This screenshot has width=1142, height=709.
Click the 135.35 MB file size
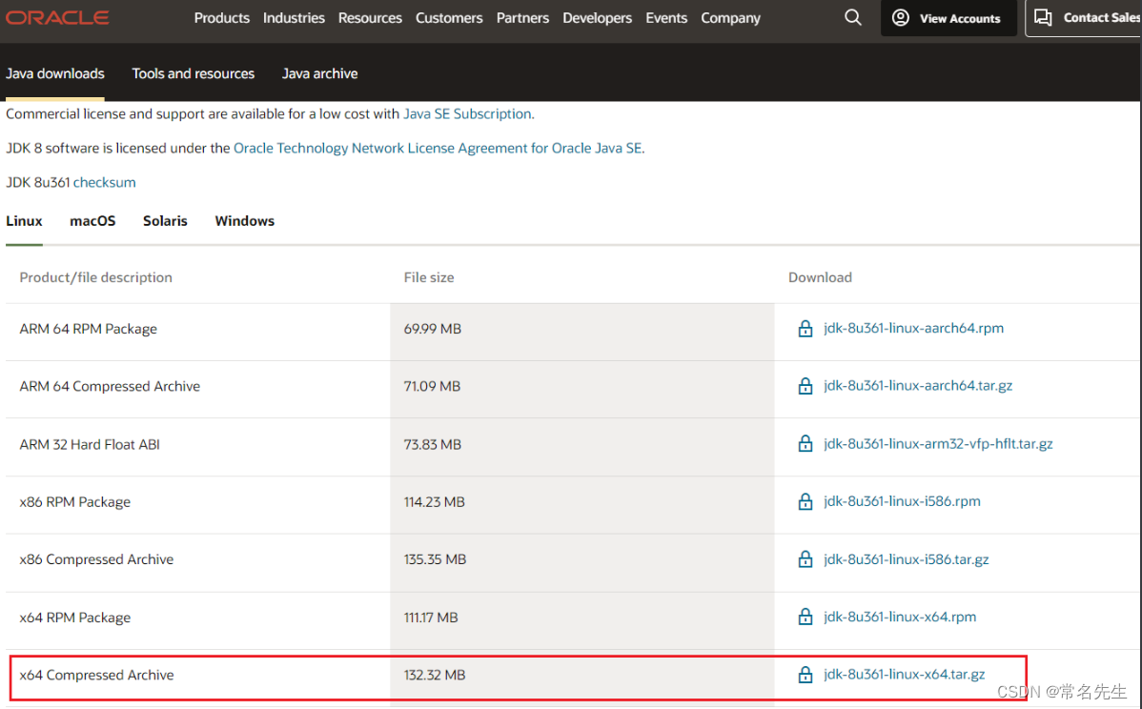tap(435, 559)
